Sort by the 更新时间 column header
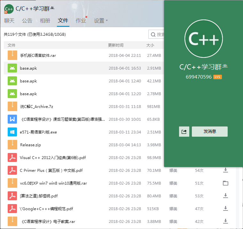The image size is (243, 229). pos(116,45)
